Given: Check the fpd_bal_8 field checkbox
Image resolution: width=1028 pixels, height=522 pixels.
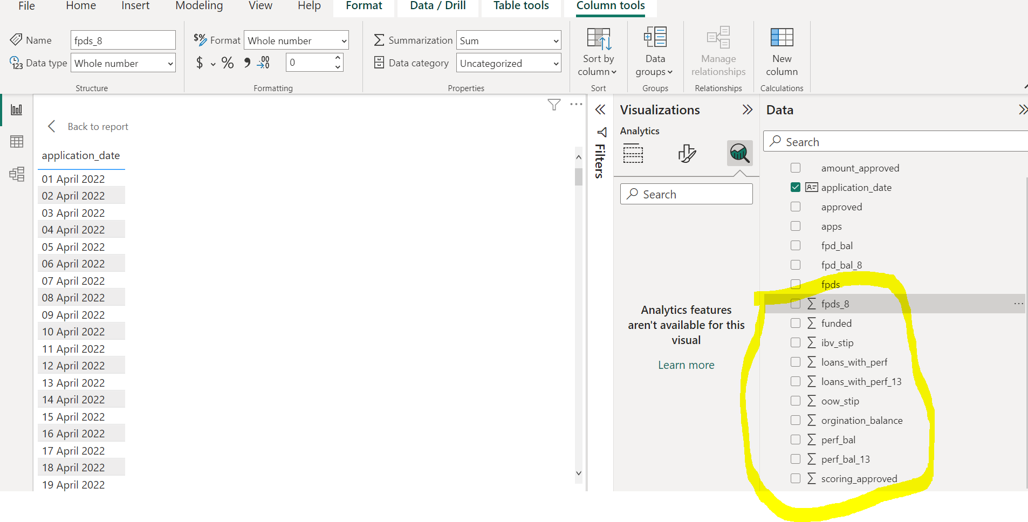Looking at the screenshot, I should (796, 265).
